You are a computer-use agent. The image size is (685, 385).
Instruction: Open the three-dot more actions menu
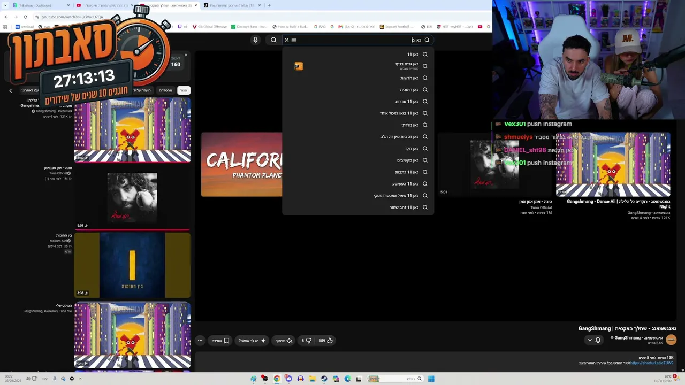pos(200,341)
